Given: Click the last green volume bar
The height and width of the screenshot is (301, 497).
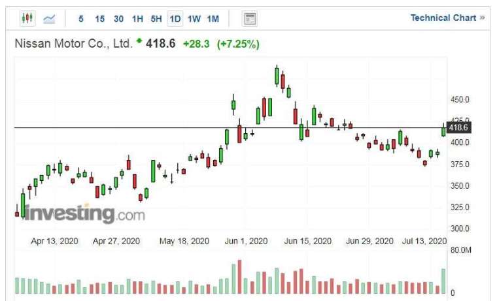Looking at the screenshot, I should click(x=443, y=281).
